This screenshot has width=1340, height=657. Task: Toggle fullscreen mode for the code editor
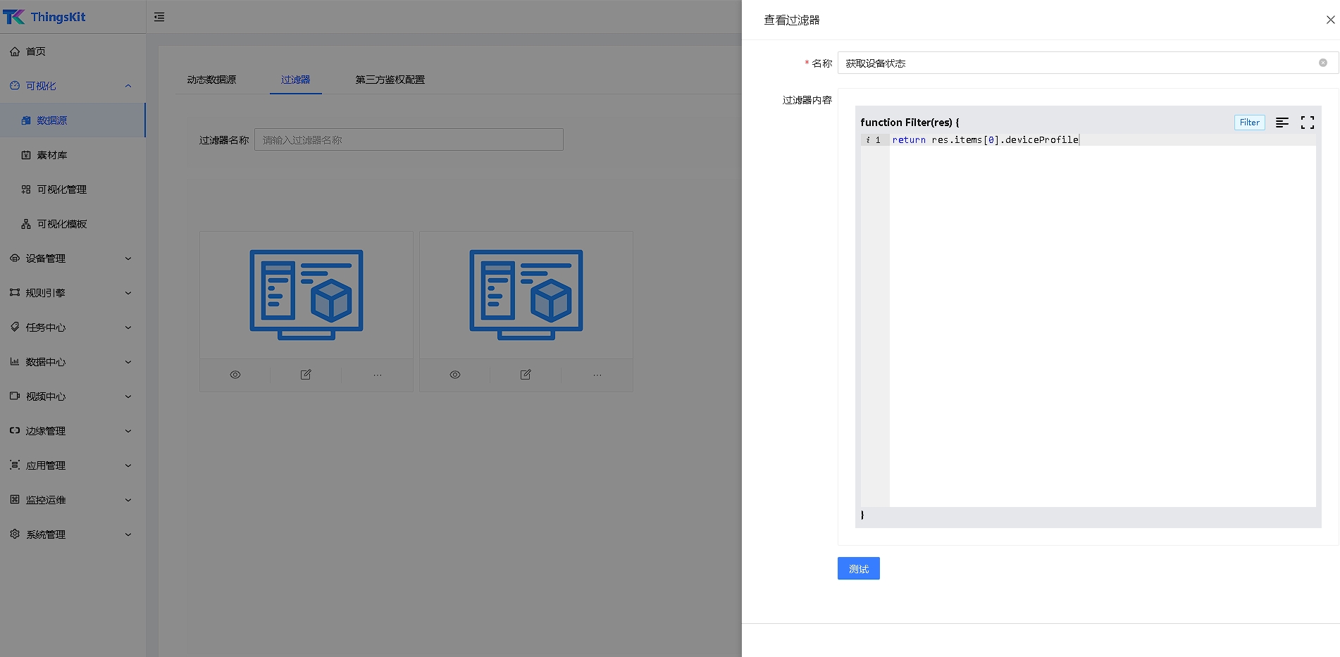click(x=1307, y=123)
